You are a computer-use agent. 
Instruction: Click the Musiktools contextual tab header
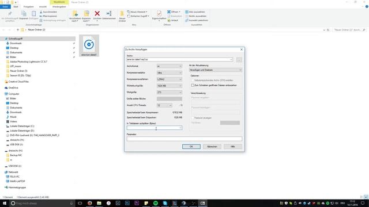[x=59, y=2]
